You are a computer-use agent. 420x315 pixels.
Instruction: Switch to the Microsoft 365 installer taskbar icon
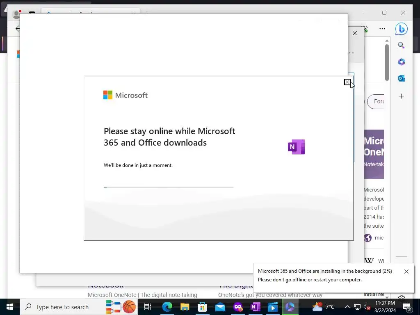[x=290, y=307]
